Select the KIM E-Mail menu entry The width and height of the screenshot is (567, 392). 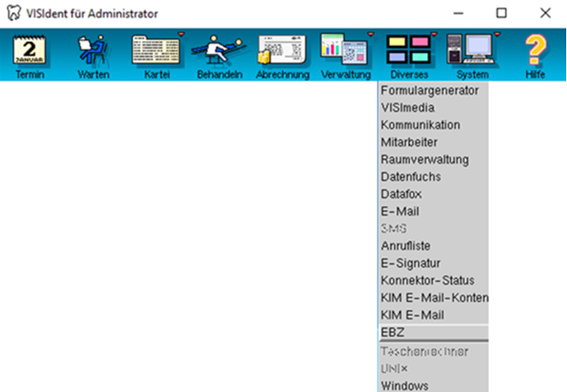pos(433,315)
